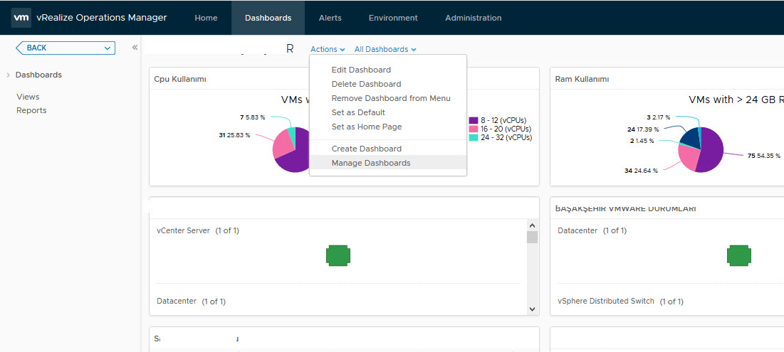The width and height of the screenshot is (784, 352).
Task: Choose Edit Dashboard in Actions menu
Action: (361, 70)
